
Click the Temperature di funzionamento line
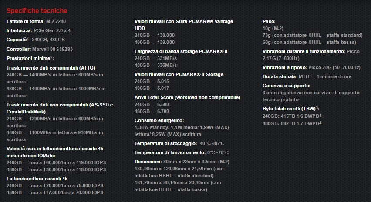181,152
